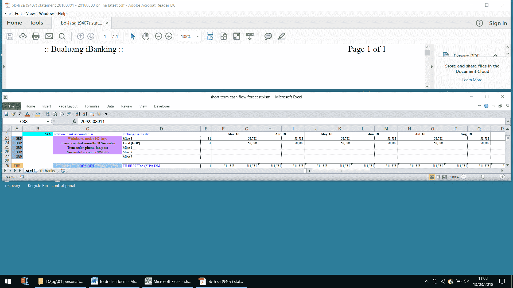
Task: Follow the Learn More link for Document Cloud
Action: pyautogui.click(x=472, y=80)
